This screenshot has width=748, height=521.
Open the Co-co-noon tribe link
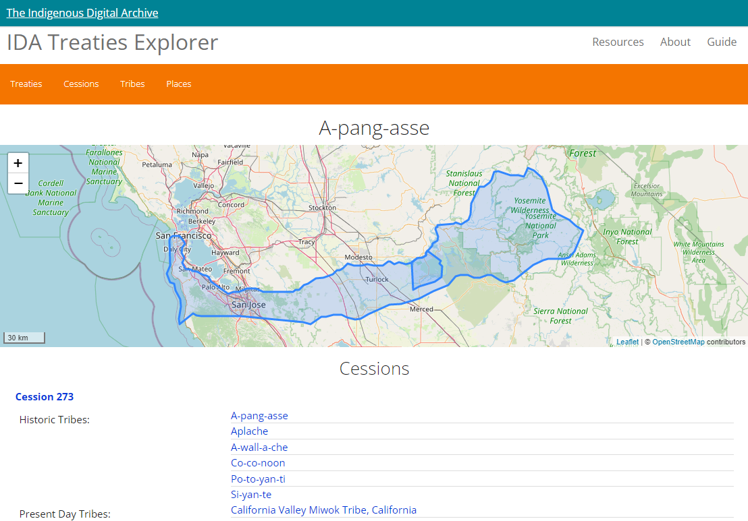pyautogui.click(x=258, y=463)
